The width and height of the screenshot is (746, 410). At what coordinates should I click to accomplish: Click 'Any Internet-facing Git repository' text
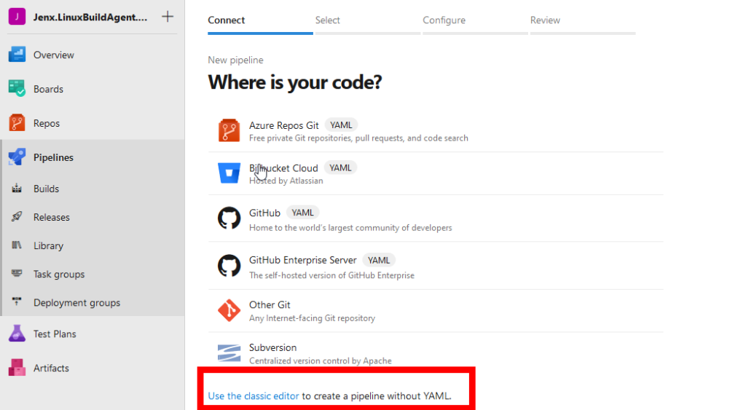(x=312, y=318)
